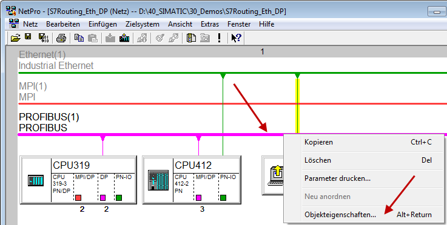Click the red MPI/DP interface square on CPU319
447x225 pixels.
(x=78, y=197)
